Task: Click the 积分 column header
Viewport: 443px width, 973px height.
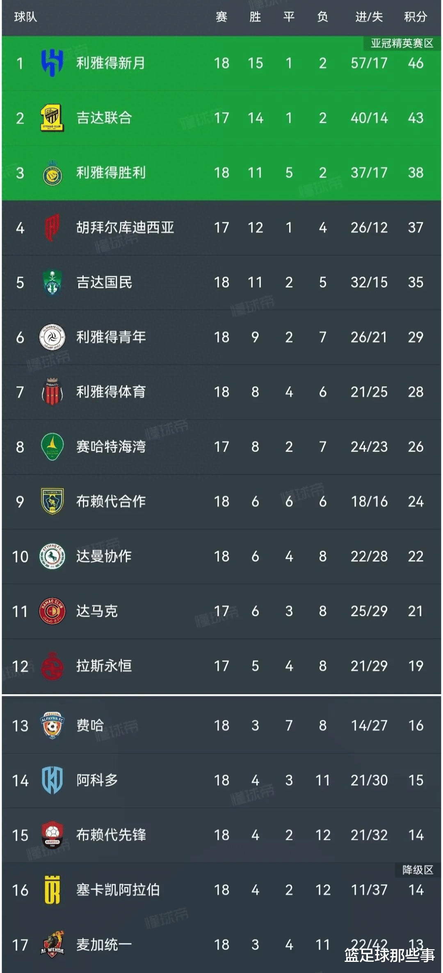Action: (x=415, y=17)
